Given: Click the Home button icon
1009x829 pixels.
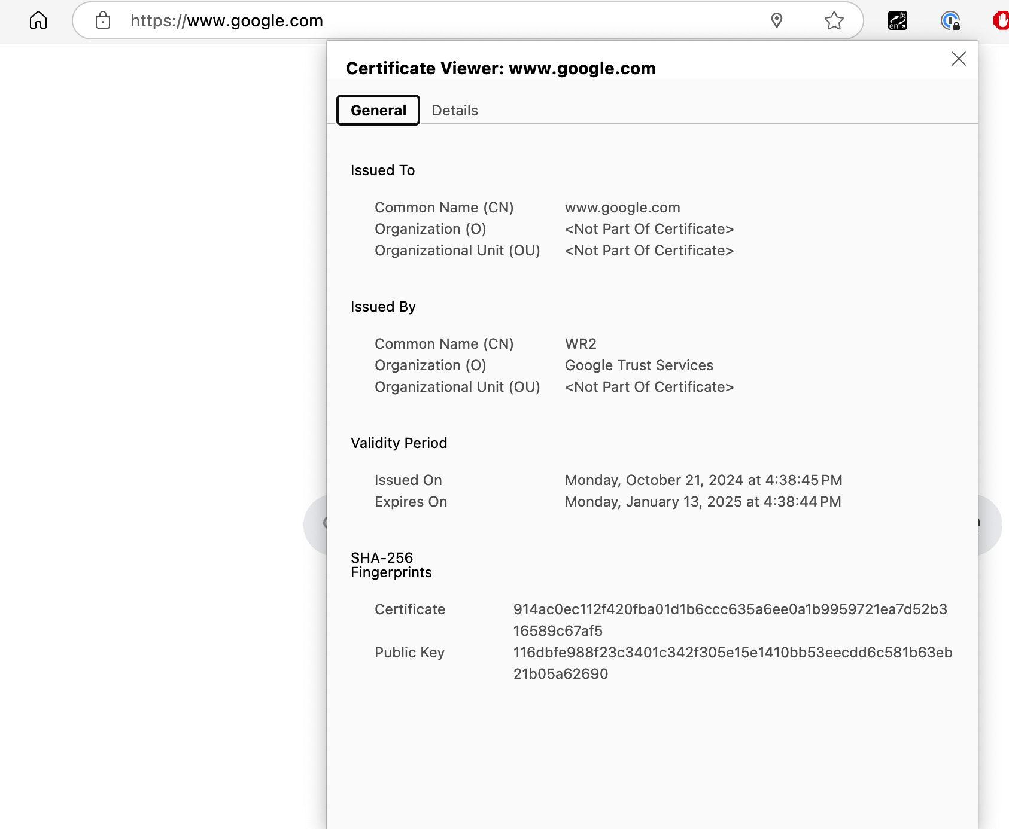Looking at the screenshot, I should [x=38, y=20].
